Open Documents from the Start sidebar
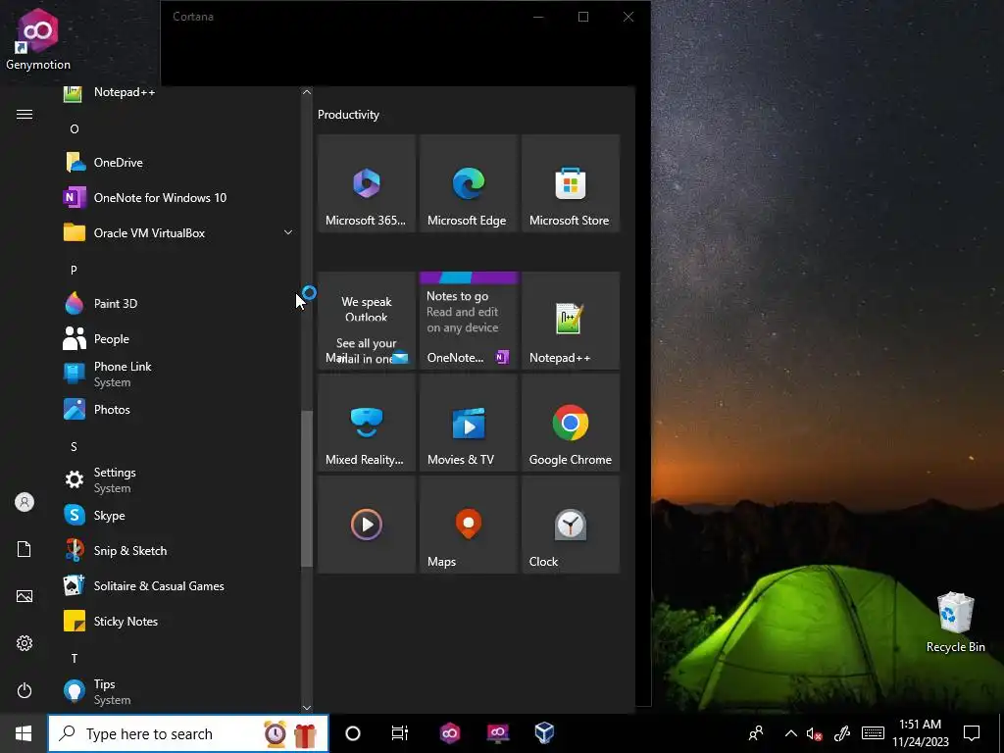The image size is (1004, 753). point(25,549)
